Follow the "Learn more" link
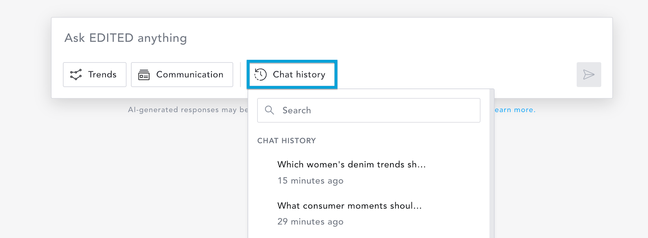Viewport: 648px width, 238px height. (515, 110)
